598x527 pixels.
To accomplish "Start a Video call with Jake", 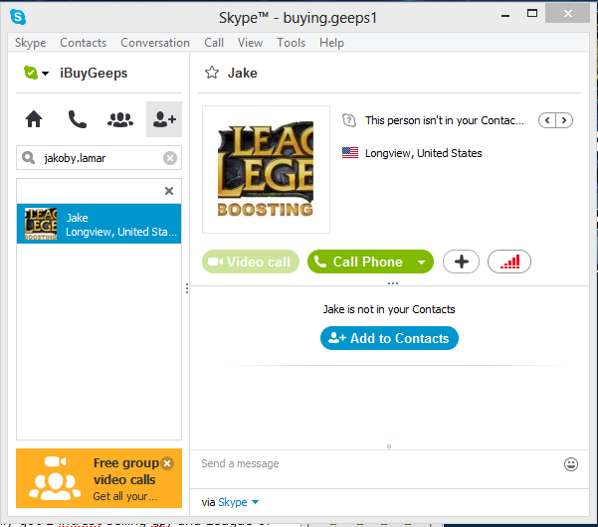I will (x=251, y=262).
